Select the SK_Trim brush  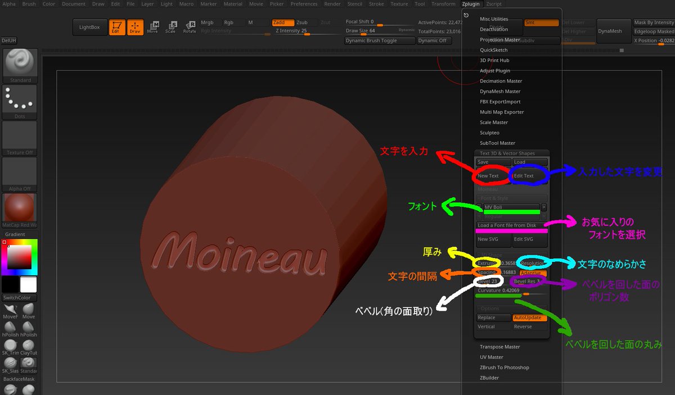[x=10, y=347]
